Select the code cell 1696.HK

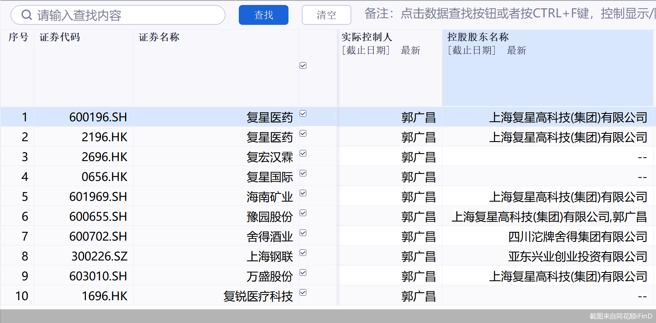click(x=84, y=296)
